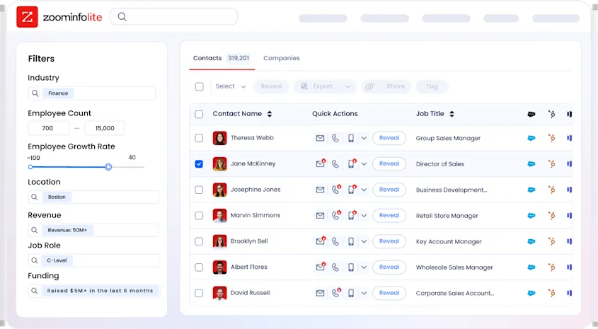Toggle the toolbar select-all checkbox beside Select
This screenshot has width=598, height=329.
pos(199,86)
